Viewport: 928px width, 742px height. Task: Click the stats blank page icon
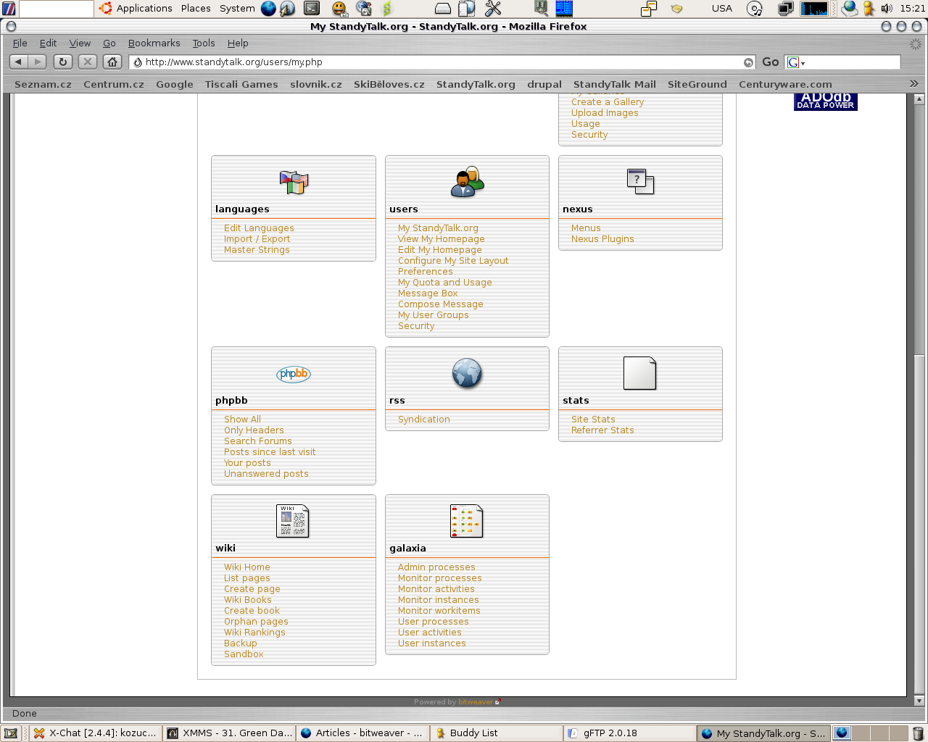[640, 373]
